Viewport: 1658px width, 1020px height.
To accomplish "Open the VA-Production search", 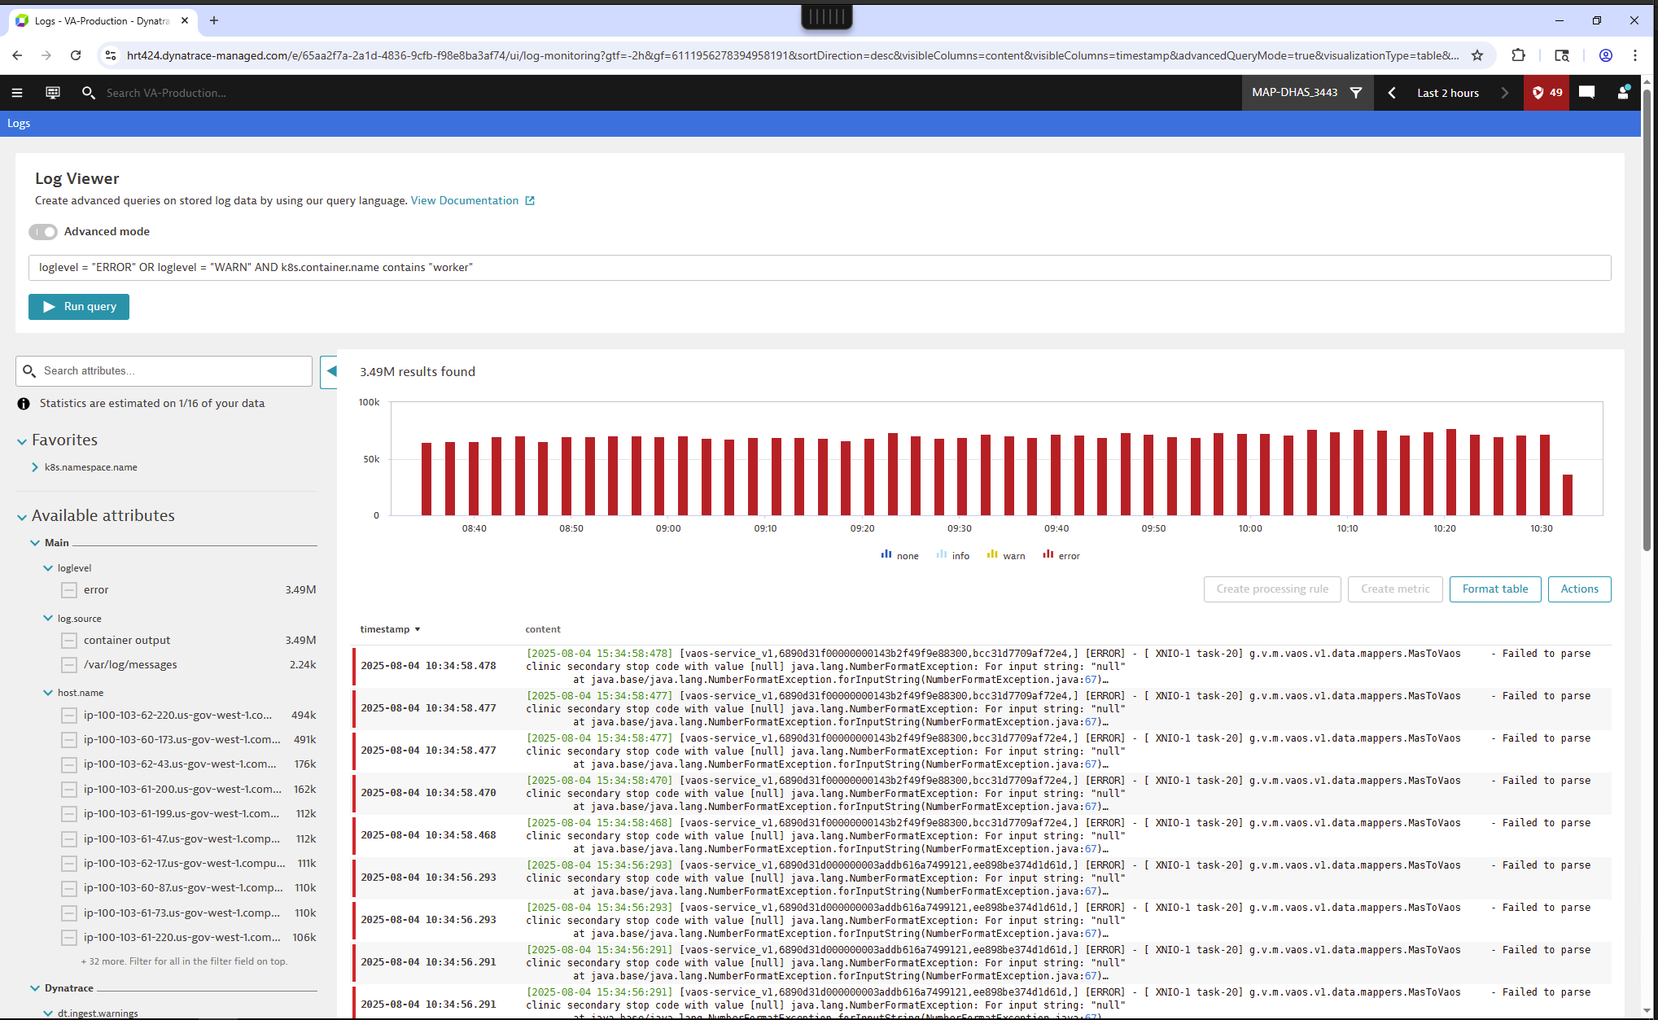I will pyautogui.click(x=89, y=92).
